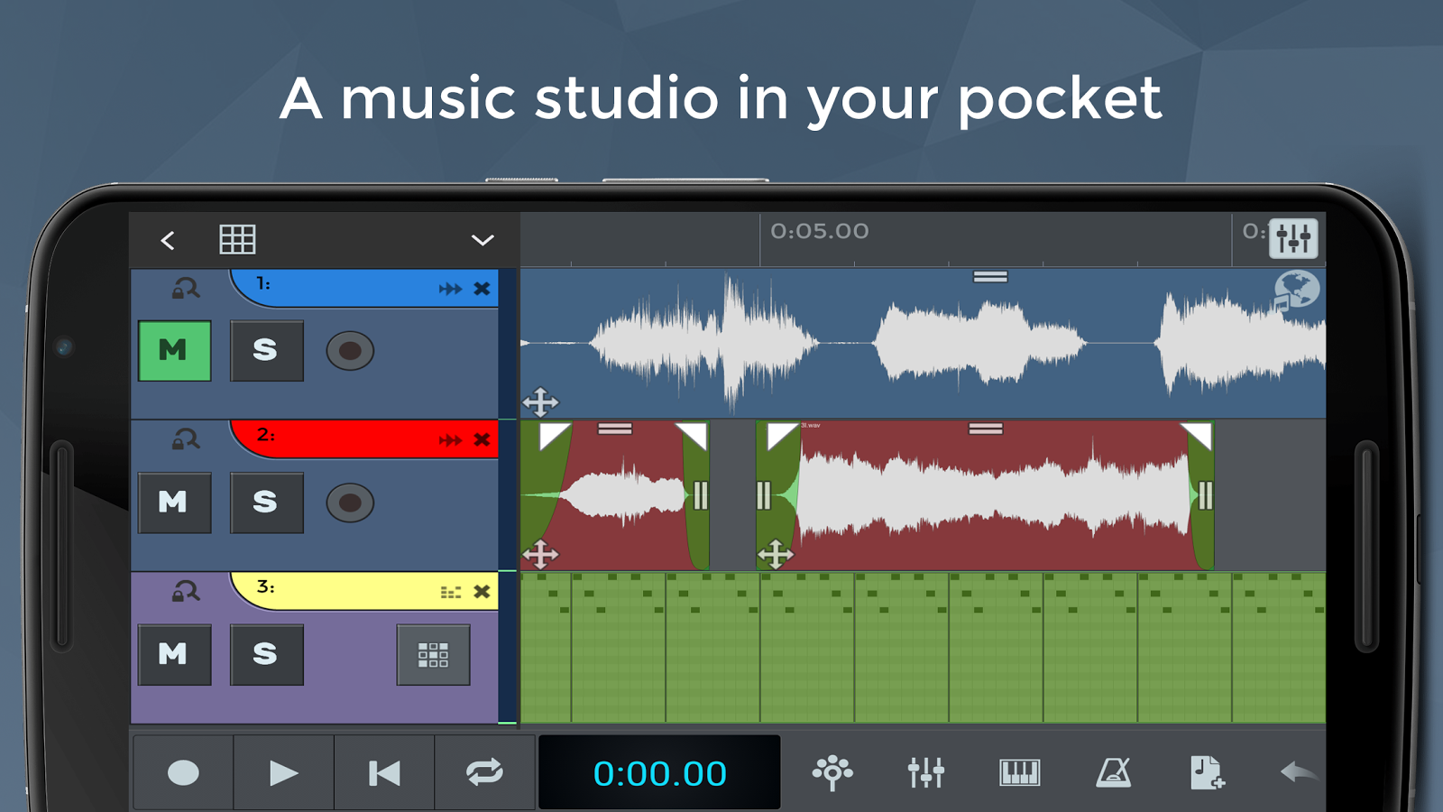1443x812 pixels.
Task: Solo track 3 with S button
Action: pyautogui.click(x=266, y=654)
